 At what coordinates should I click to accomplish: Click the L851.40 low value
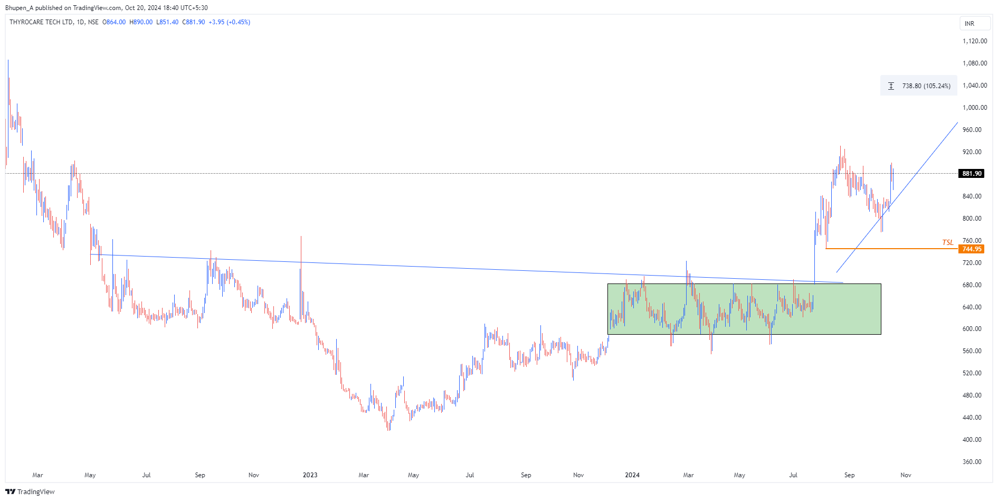pyautogui.click(x=167, y=22)
